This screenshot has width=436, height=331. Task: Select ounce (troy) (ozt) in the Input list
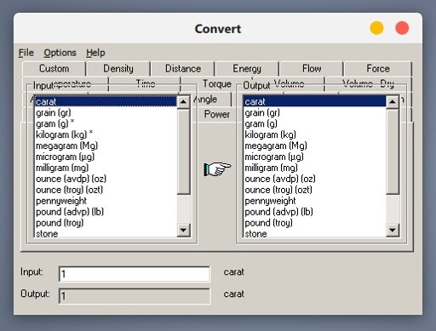(106, 190)
